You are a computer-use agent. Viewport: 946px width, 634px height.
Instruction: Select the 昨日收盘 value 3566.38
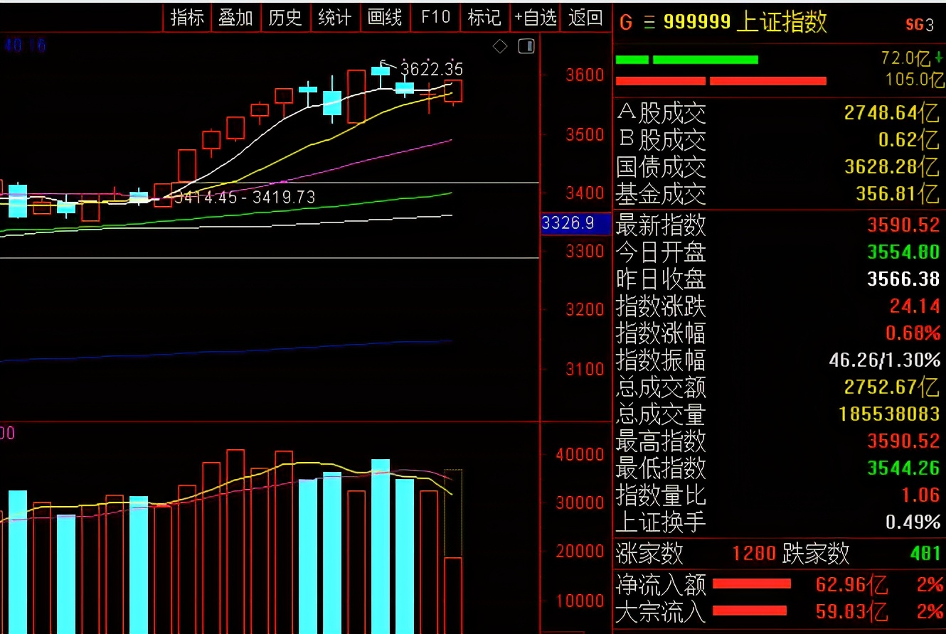(903, 279)
